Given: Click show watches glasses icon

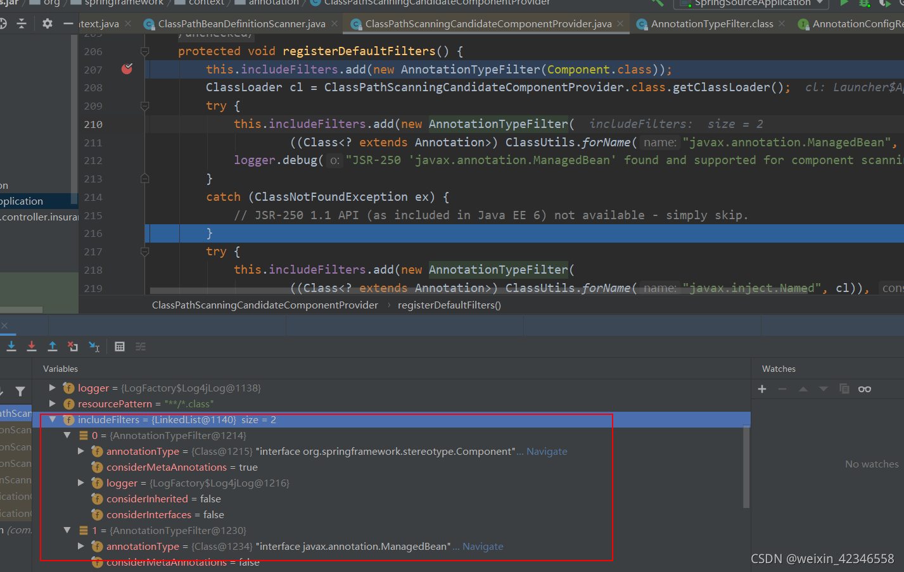Looking at the screenshot, I should click(x=865, y=389).
